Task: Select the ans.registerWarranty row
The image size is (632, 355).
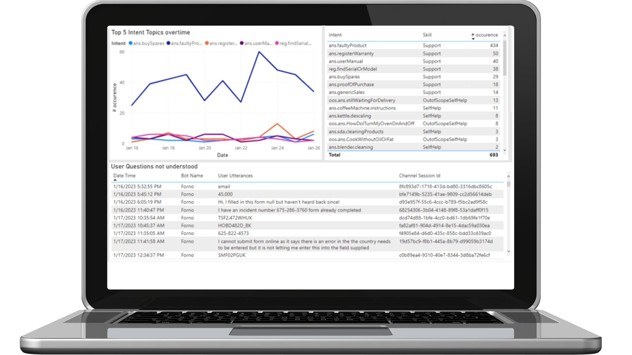Action: click(x=413, y=53)
